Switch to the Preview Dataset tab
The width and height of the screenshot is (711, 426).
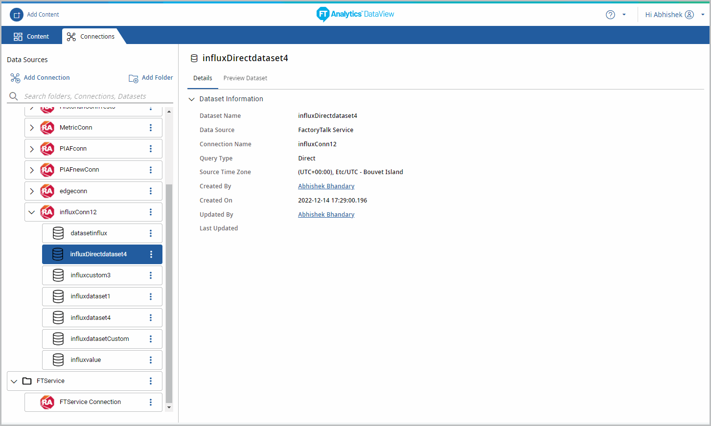tap(245, 78)
